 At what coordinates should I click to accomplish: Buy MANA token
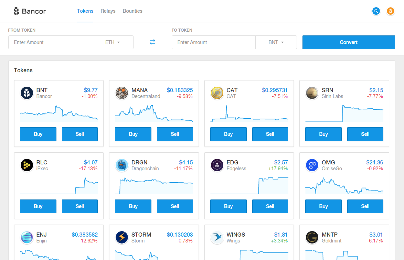133,134
